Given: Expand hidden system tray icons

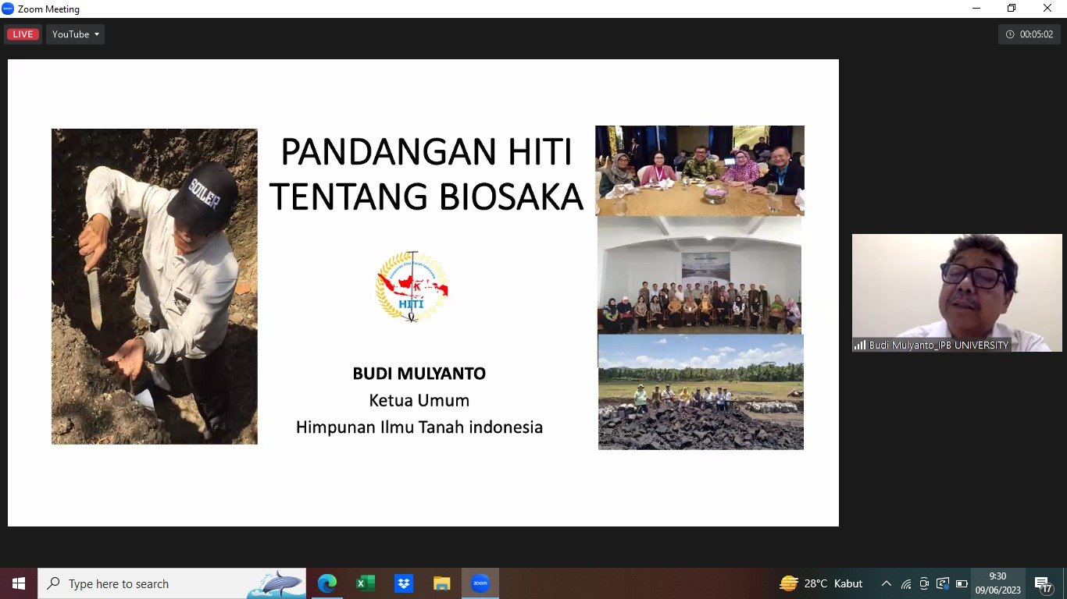Looking at the screenshot, I should point(886,583).
